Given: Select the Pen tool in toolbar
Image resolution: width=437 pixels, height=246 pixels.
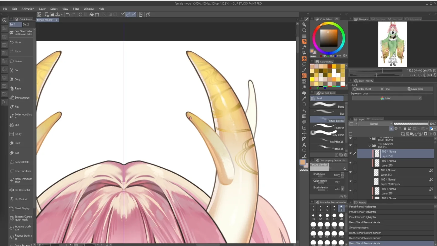Looking at the screenshot, I should point(304,42).
